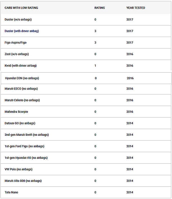
Task: Click the Maruti Celerio (no airbags) cell
Action: [x=22, y=100]
